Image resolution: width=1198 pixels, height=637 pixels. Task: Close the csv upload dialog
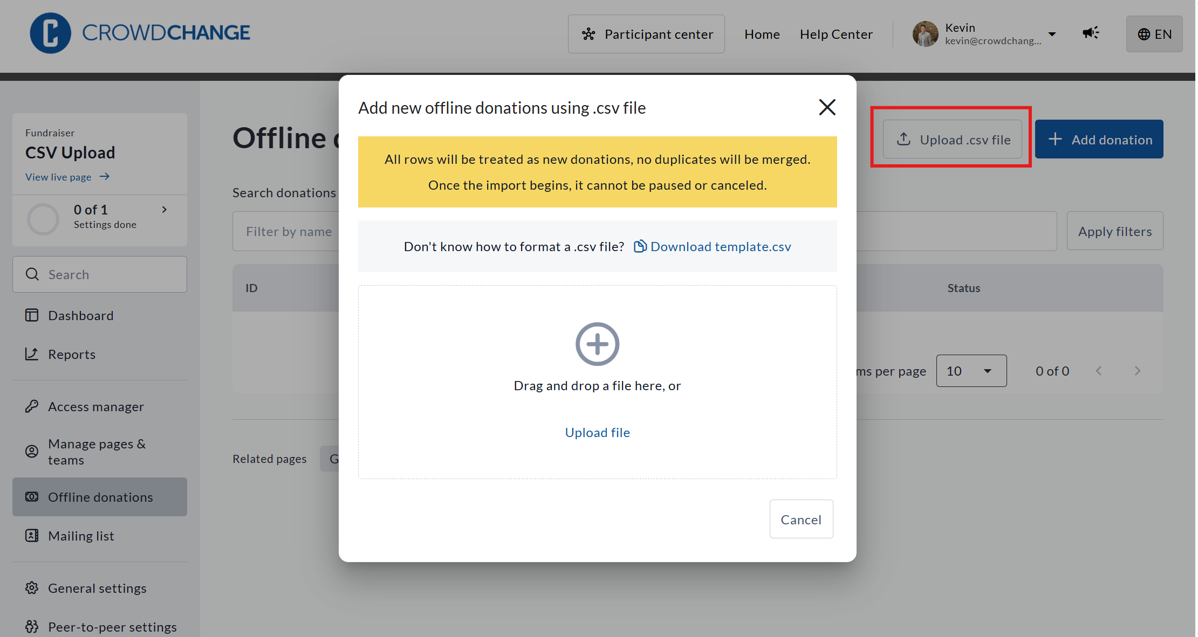[x=827, y=107]
